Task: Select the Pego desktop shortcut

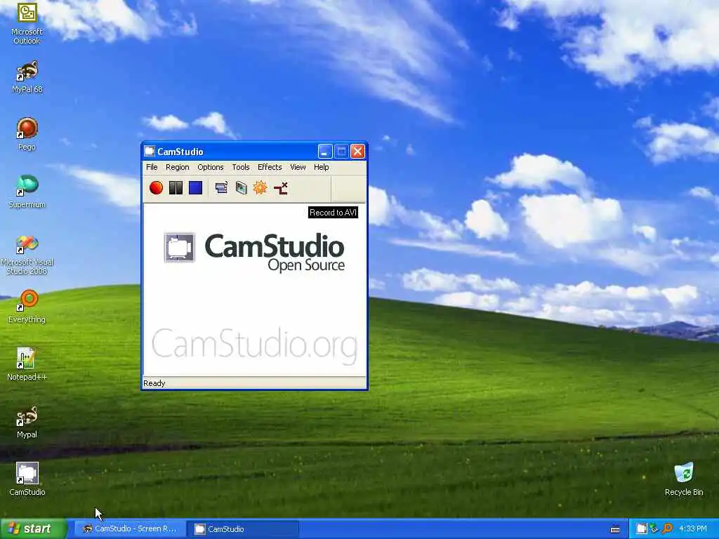Action: [27, 134]
